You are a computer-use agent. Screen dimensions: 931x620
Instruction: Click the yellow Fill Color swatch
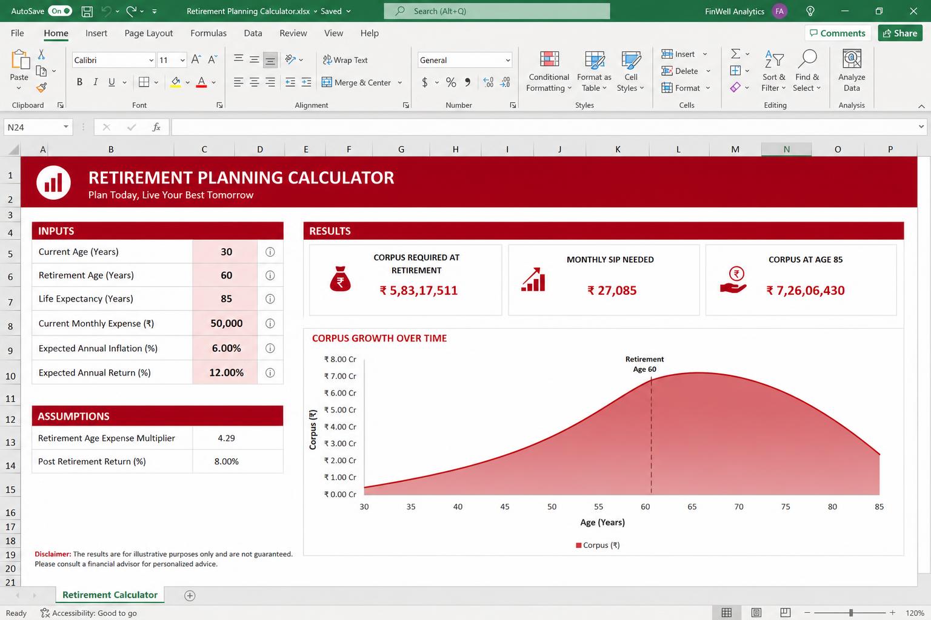coord(176,82)
